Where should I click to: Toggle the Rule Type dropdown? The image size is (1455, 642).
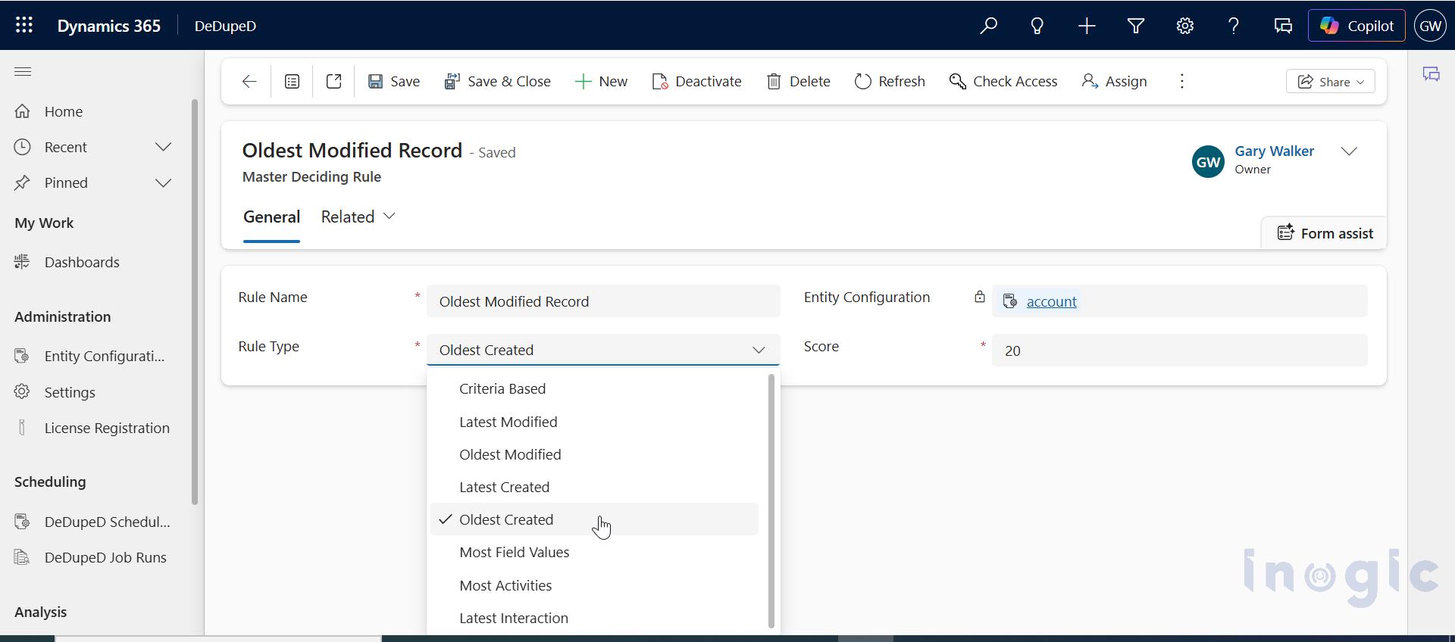point(603,350)
